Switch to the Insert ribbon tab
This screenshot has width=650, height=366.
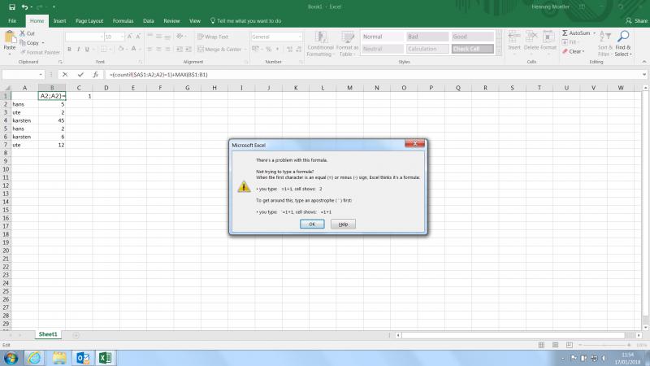click(x=59, y=21)
